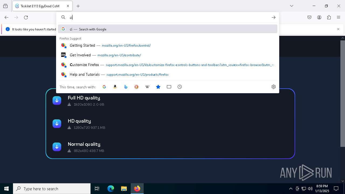Launch Microsoft Edge from taskbar
This screenshot has width=345, height=194.
click(111, 189)
